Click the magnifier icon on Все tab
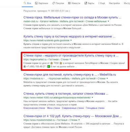This screenshot has height=132, width=130. tap(25, 3)
